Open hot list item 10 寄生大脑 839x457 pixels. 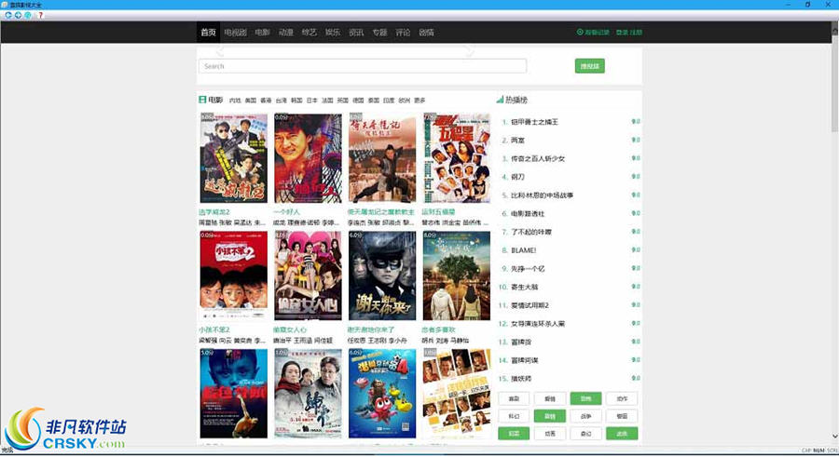click(x=524, y=287)
